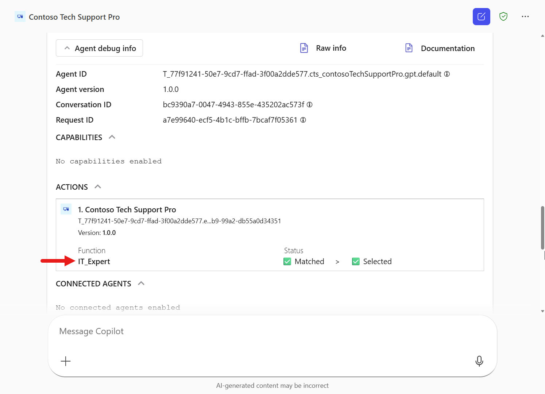Screen dimensions: 545x394
Task: Collapse the ACTIONS section chevron
Action: coord(98,187)
